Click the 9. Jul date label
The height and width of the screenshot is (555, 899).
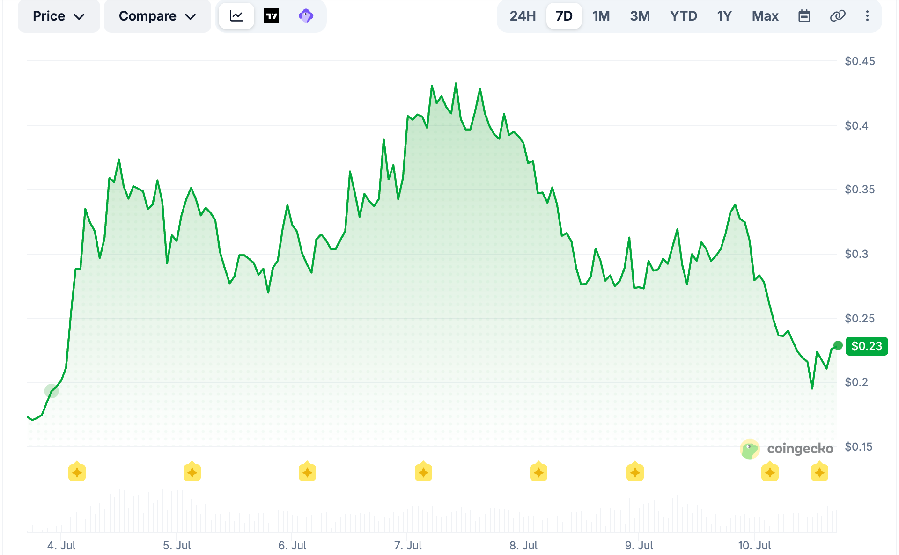pyautogui.click(x=639, y=546)
